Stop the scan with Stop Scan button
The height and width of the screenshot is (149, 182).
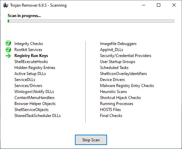(91, 140)
